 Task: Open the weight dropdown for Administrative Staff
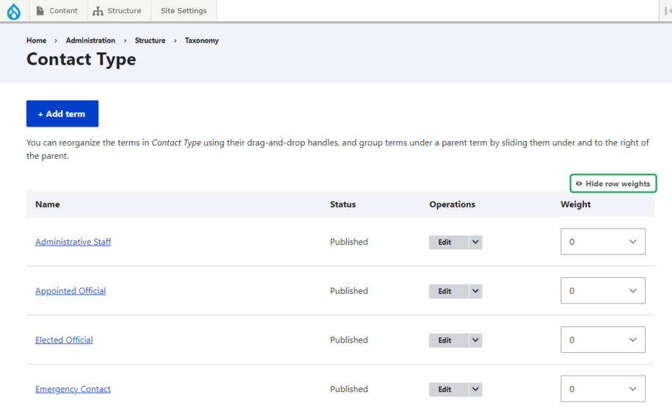click(602, 242)
